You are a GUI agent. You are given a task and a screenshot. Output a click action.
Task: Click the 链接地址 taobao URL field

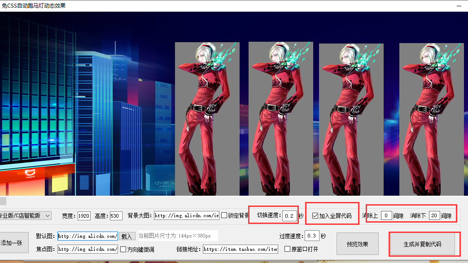coord(241,249)
